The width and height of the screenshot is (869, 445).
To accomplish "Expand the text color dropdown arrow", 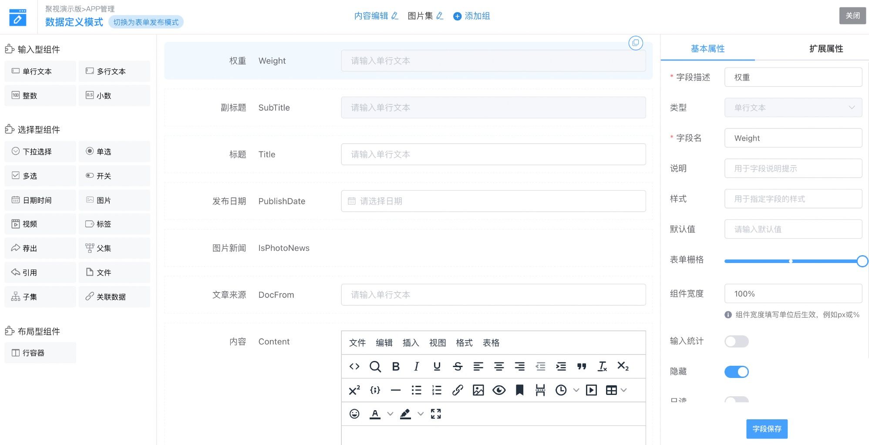I will (x=390, y=414).
